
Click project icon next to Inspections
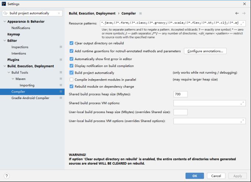(61, 47)
